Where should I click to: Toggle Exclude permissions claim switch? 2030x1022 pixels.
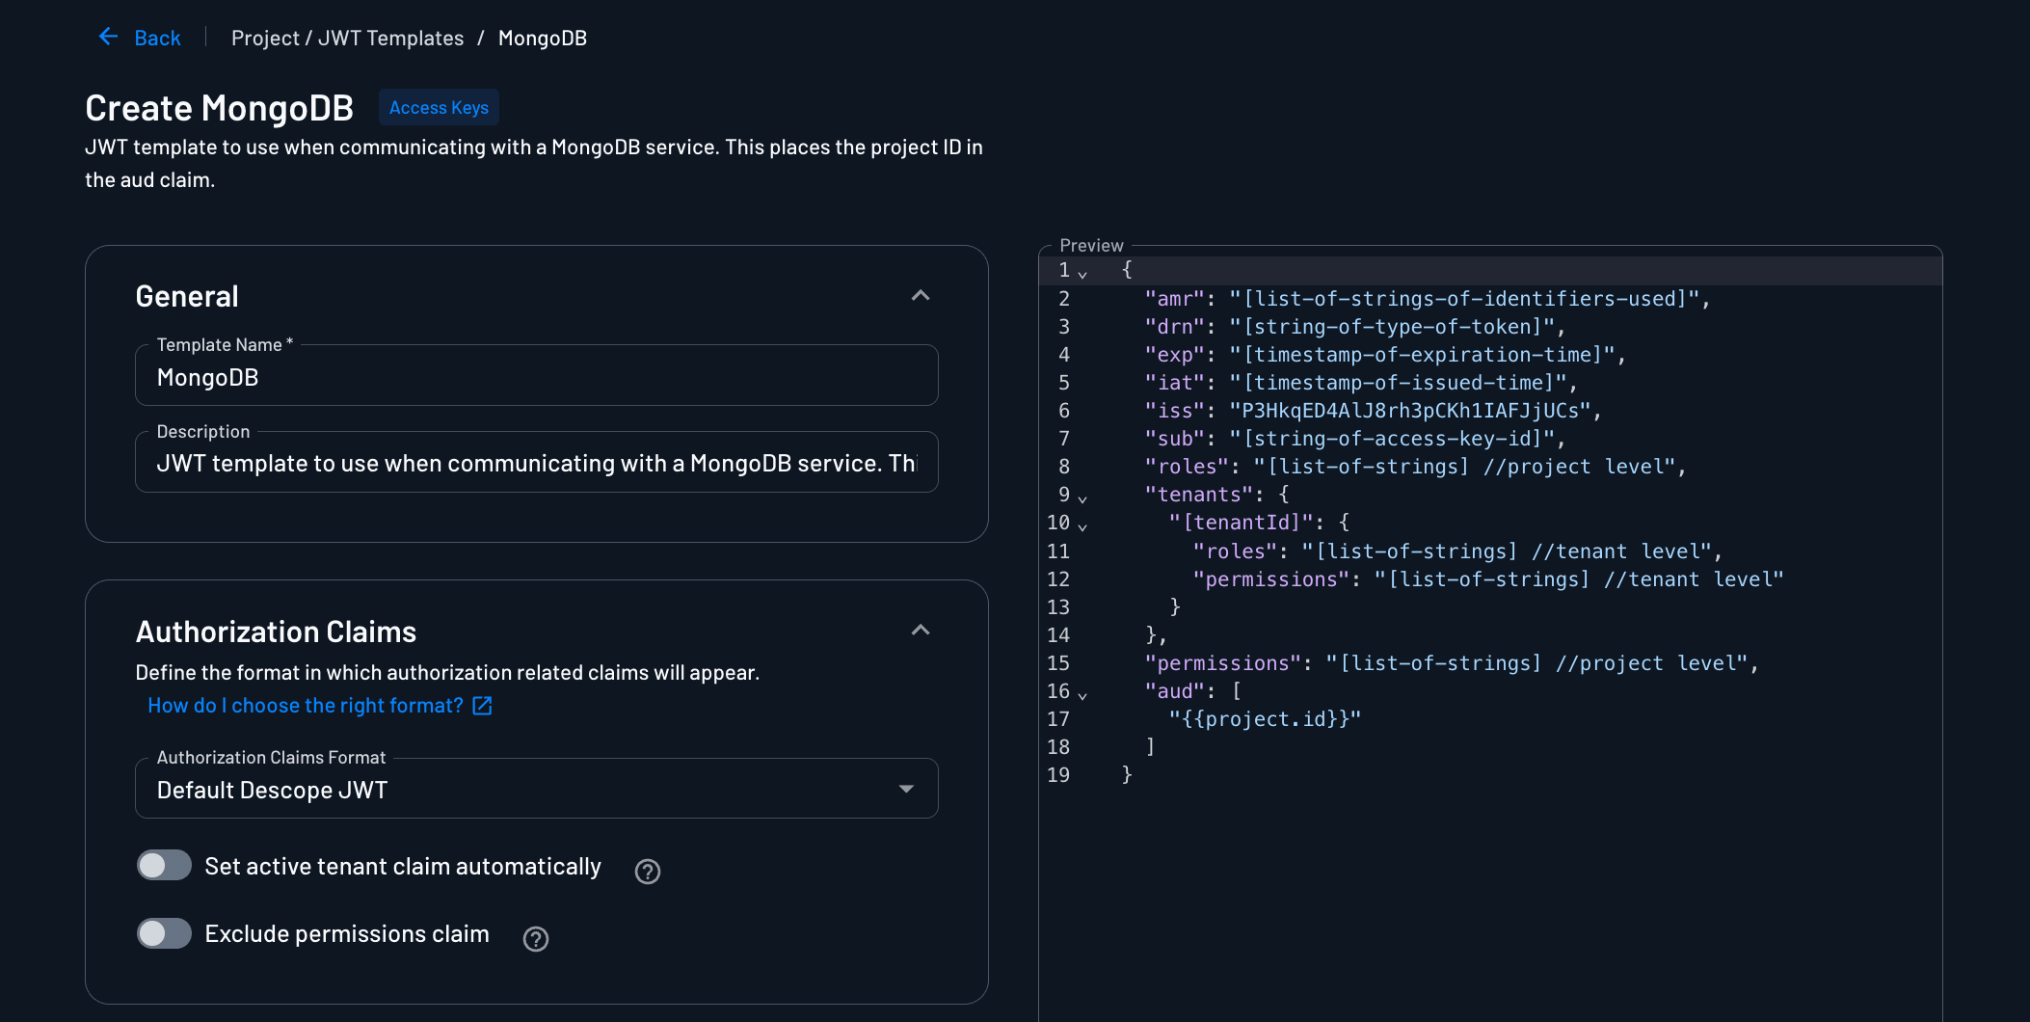point(164,933)
